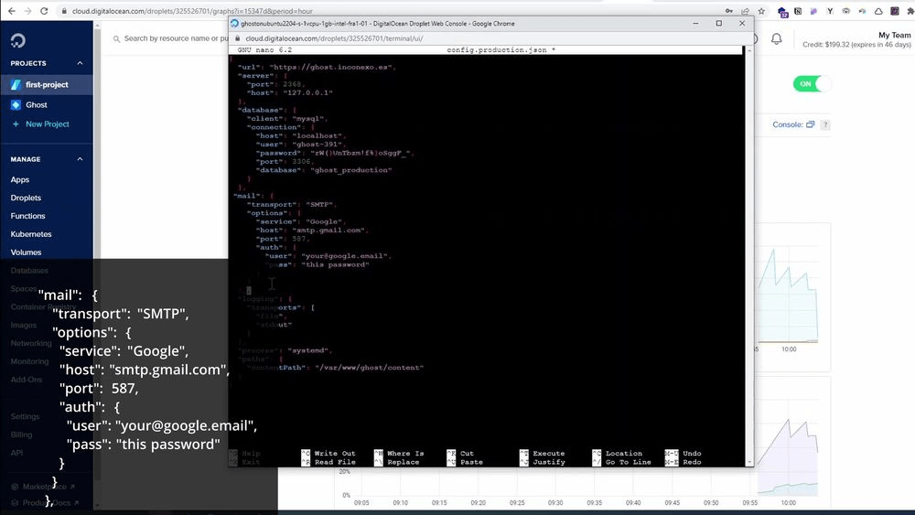The height and width of the screenshot is (515, 915).
Task: Click the New Project link
Action: (x=48, y=123)
